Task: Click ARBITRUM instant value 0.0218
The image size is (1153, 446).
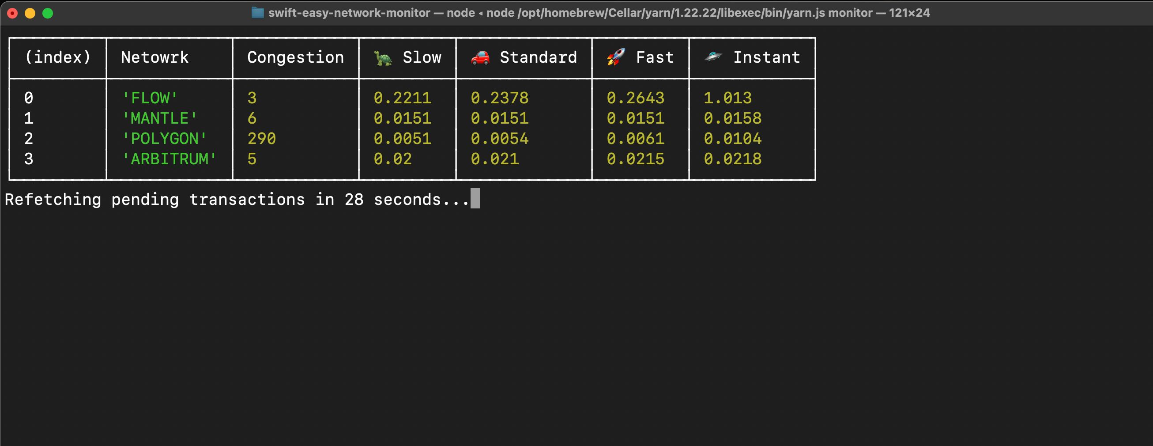Action: click(x=733, y=159)
